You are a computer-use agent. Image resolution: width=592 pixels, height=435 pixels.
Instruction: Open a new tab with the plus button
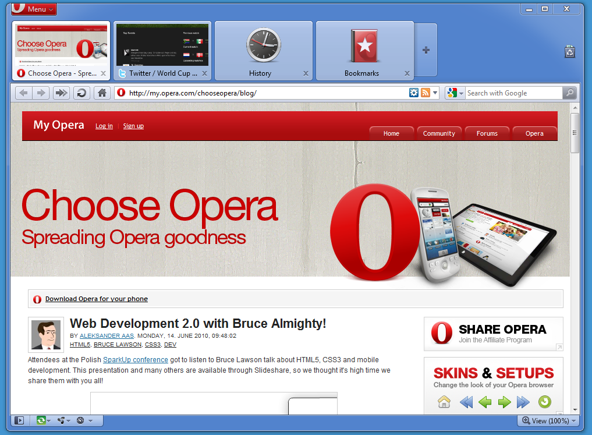pos(425,51)
